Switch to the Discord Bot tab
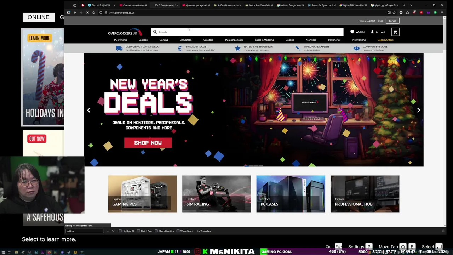The height and width of the screenshot is (255, 453). 101,5
